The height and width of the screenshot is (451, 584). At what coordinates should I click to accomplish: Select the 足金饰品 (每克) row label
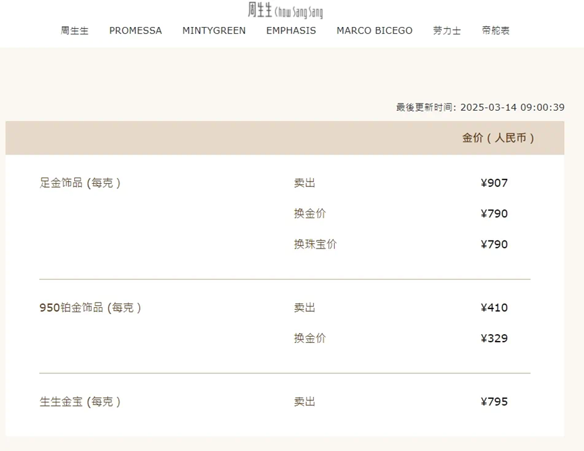tap(80, 183)
